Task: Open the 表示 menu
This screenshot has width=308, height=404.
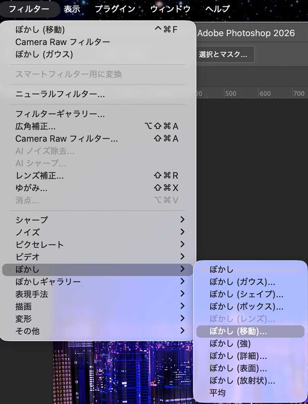Action: (x=72, y=9)
